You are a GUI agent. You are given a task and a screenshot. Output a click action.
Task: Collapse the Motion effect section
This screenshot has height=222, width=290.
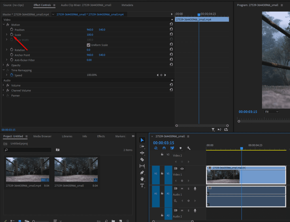point(3,25)
